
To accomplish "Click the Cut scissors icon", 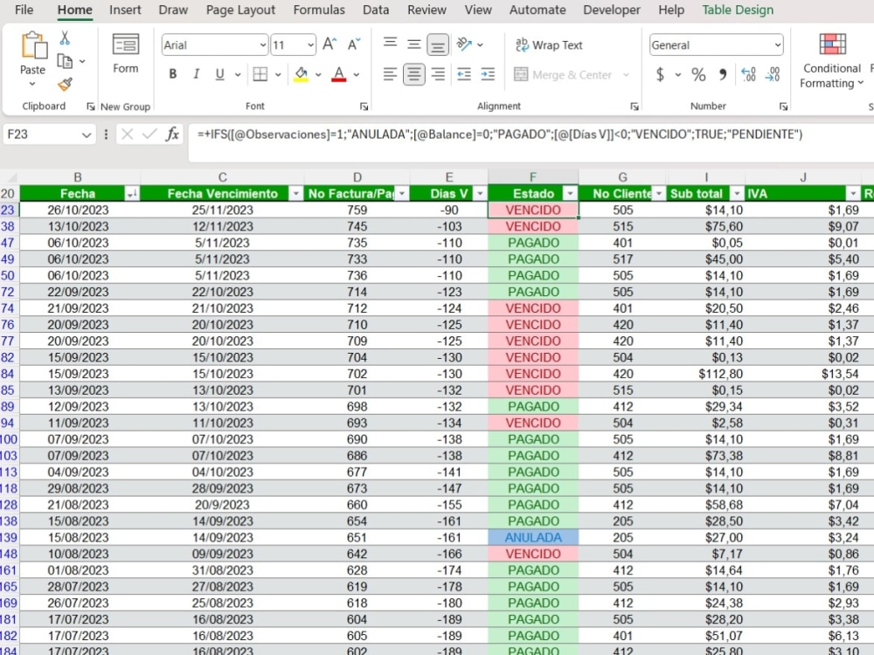I will pyautogui.click(x=65, y=38).
